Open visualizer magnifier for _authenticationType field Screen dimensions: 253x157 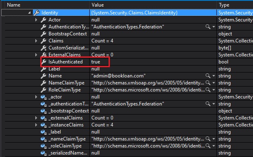pos(208,104)
